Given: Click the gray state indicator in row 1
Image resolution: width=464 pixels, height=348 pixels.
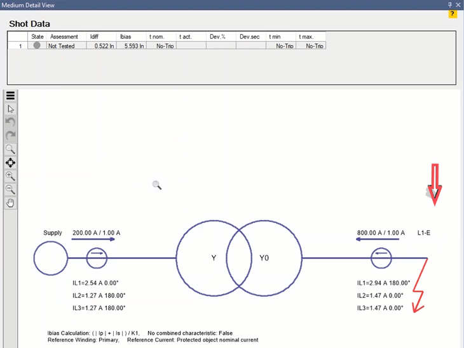Looking at the screenshot, I should tap(37, 46).
